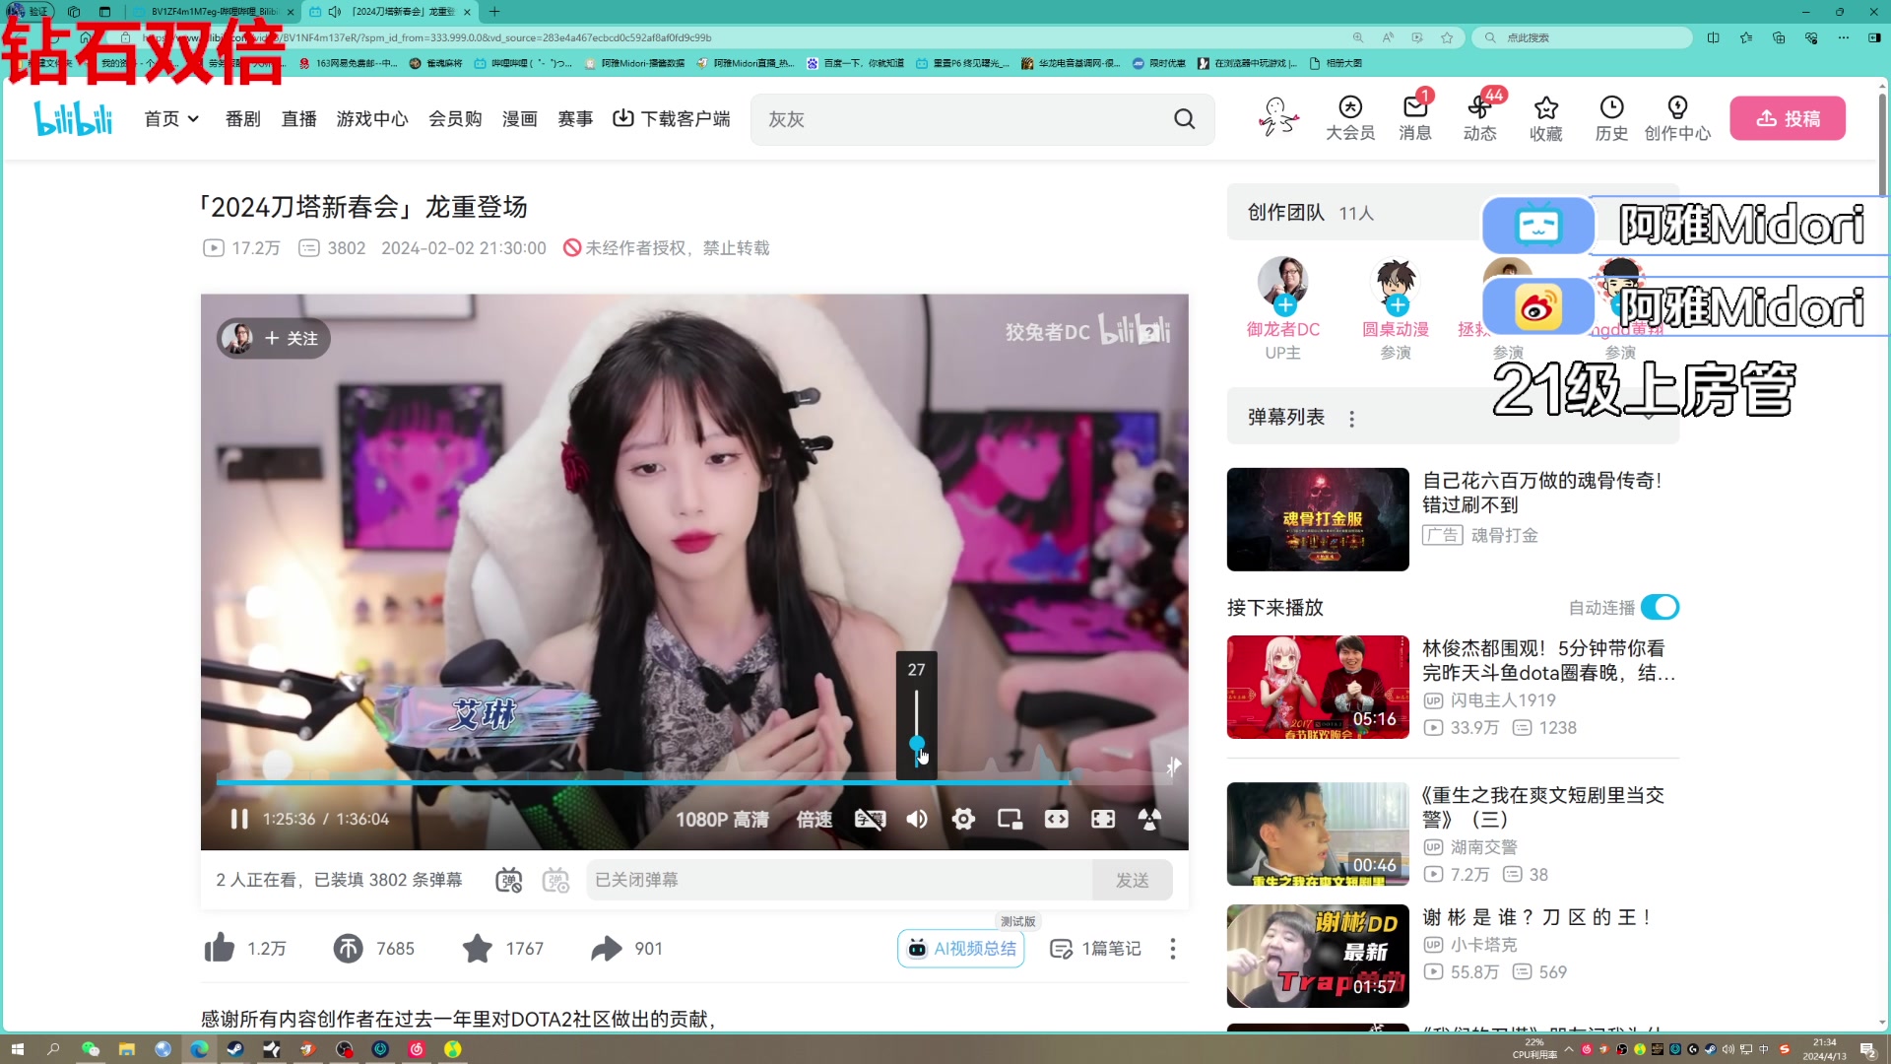The image size is (1891, 1064).
Task: Open the 番剧 nav item
Action: coord(242,118)
